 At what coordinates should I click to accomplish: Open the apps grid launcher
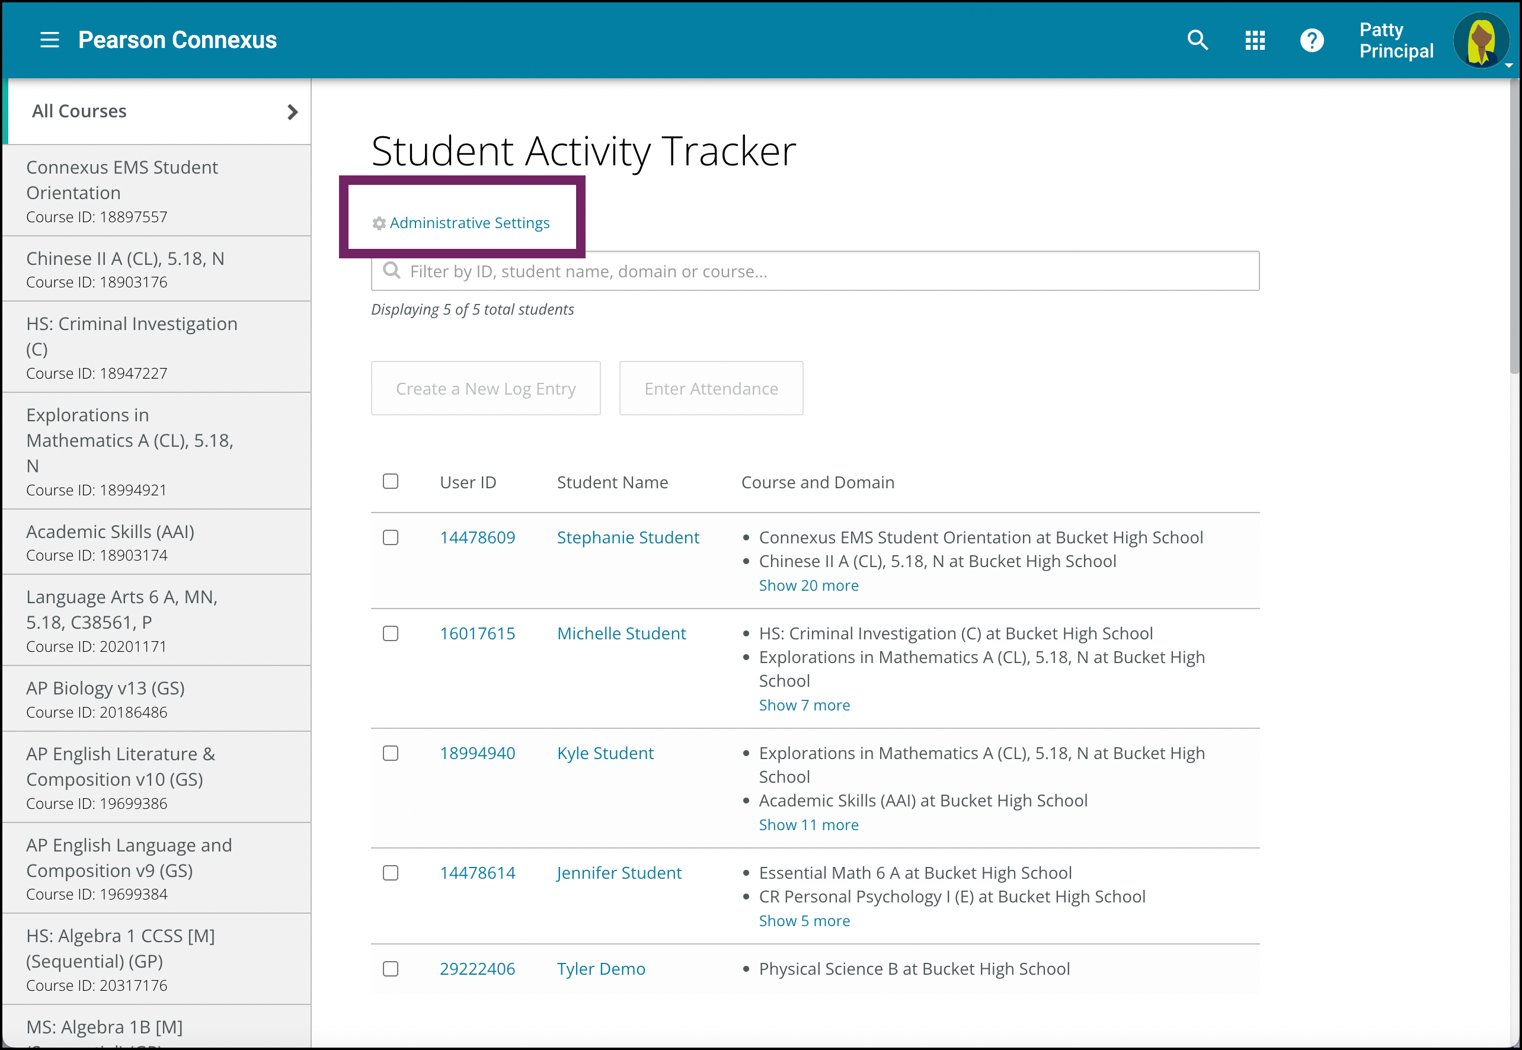pos(1255,40)
